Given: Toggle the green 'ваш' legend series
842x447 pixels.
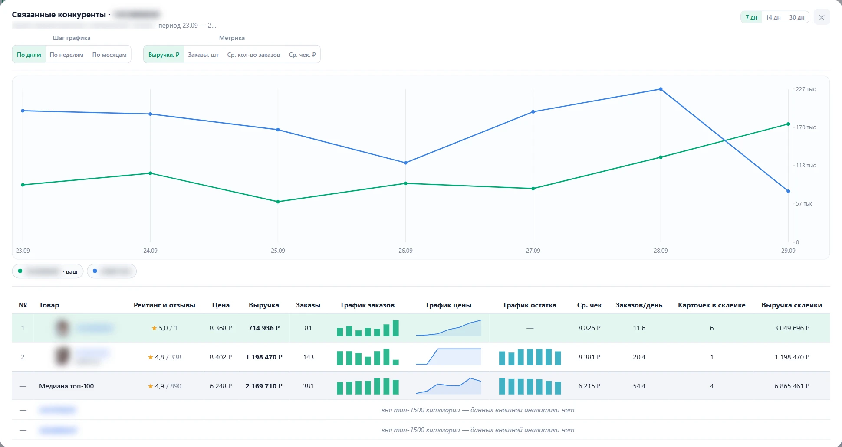Looking at the screenshot, I should click(x=48, y=271).
